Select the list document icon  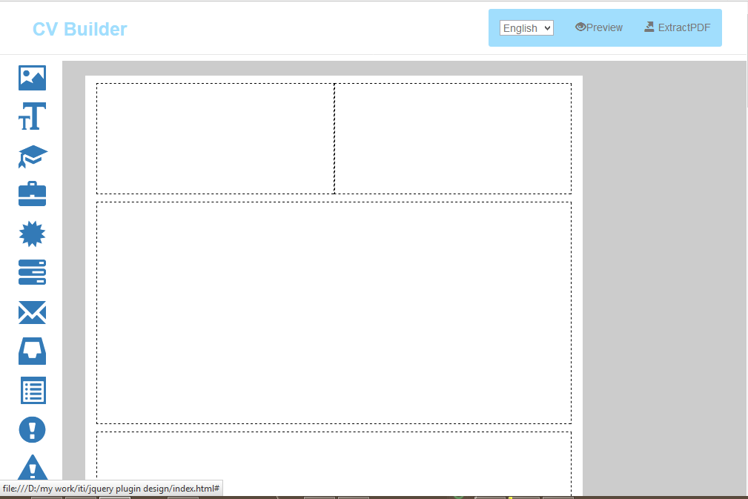32,391
